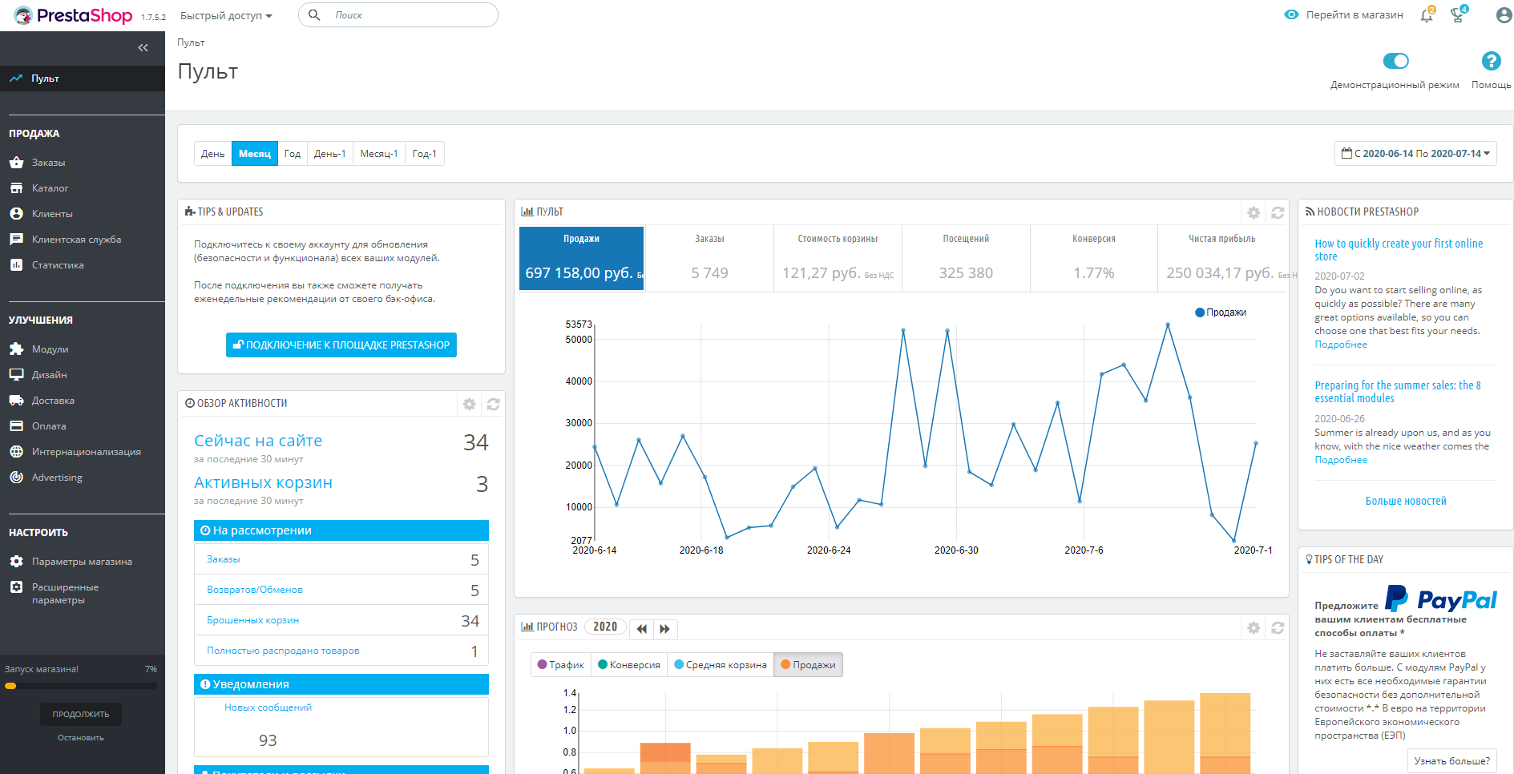
Task: Go to previous forecast year
Action: coord(642,629)
